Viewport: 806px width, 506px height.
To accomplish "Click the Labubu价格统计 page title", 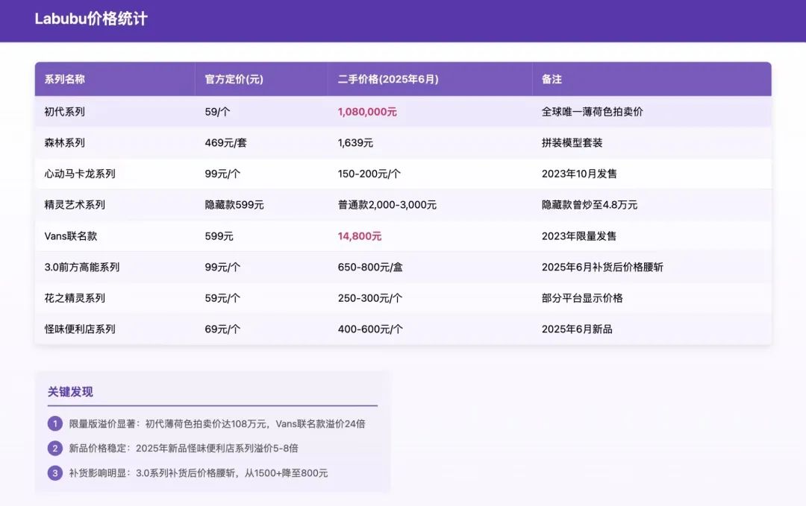I will (x=91, y=19).
